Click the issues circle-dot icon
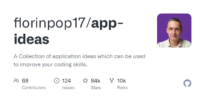Viewport: 205px width, 102px height. [x=57, y=81]
